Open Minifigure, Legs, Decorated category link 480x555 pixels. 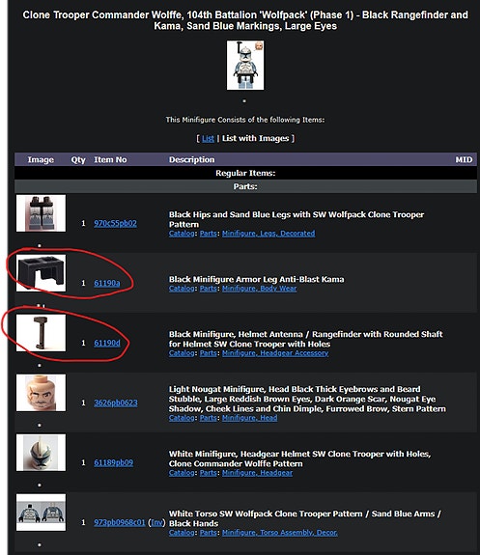[x=268, y=234]
